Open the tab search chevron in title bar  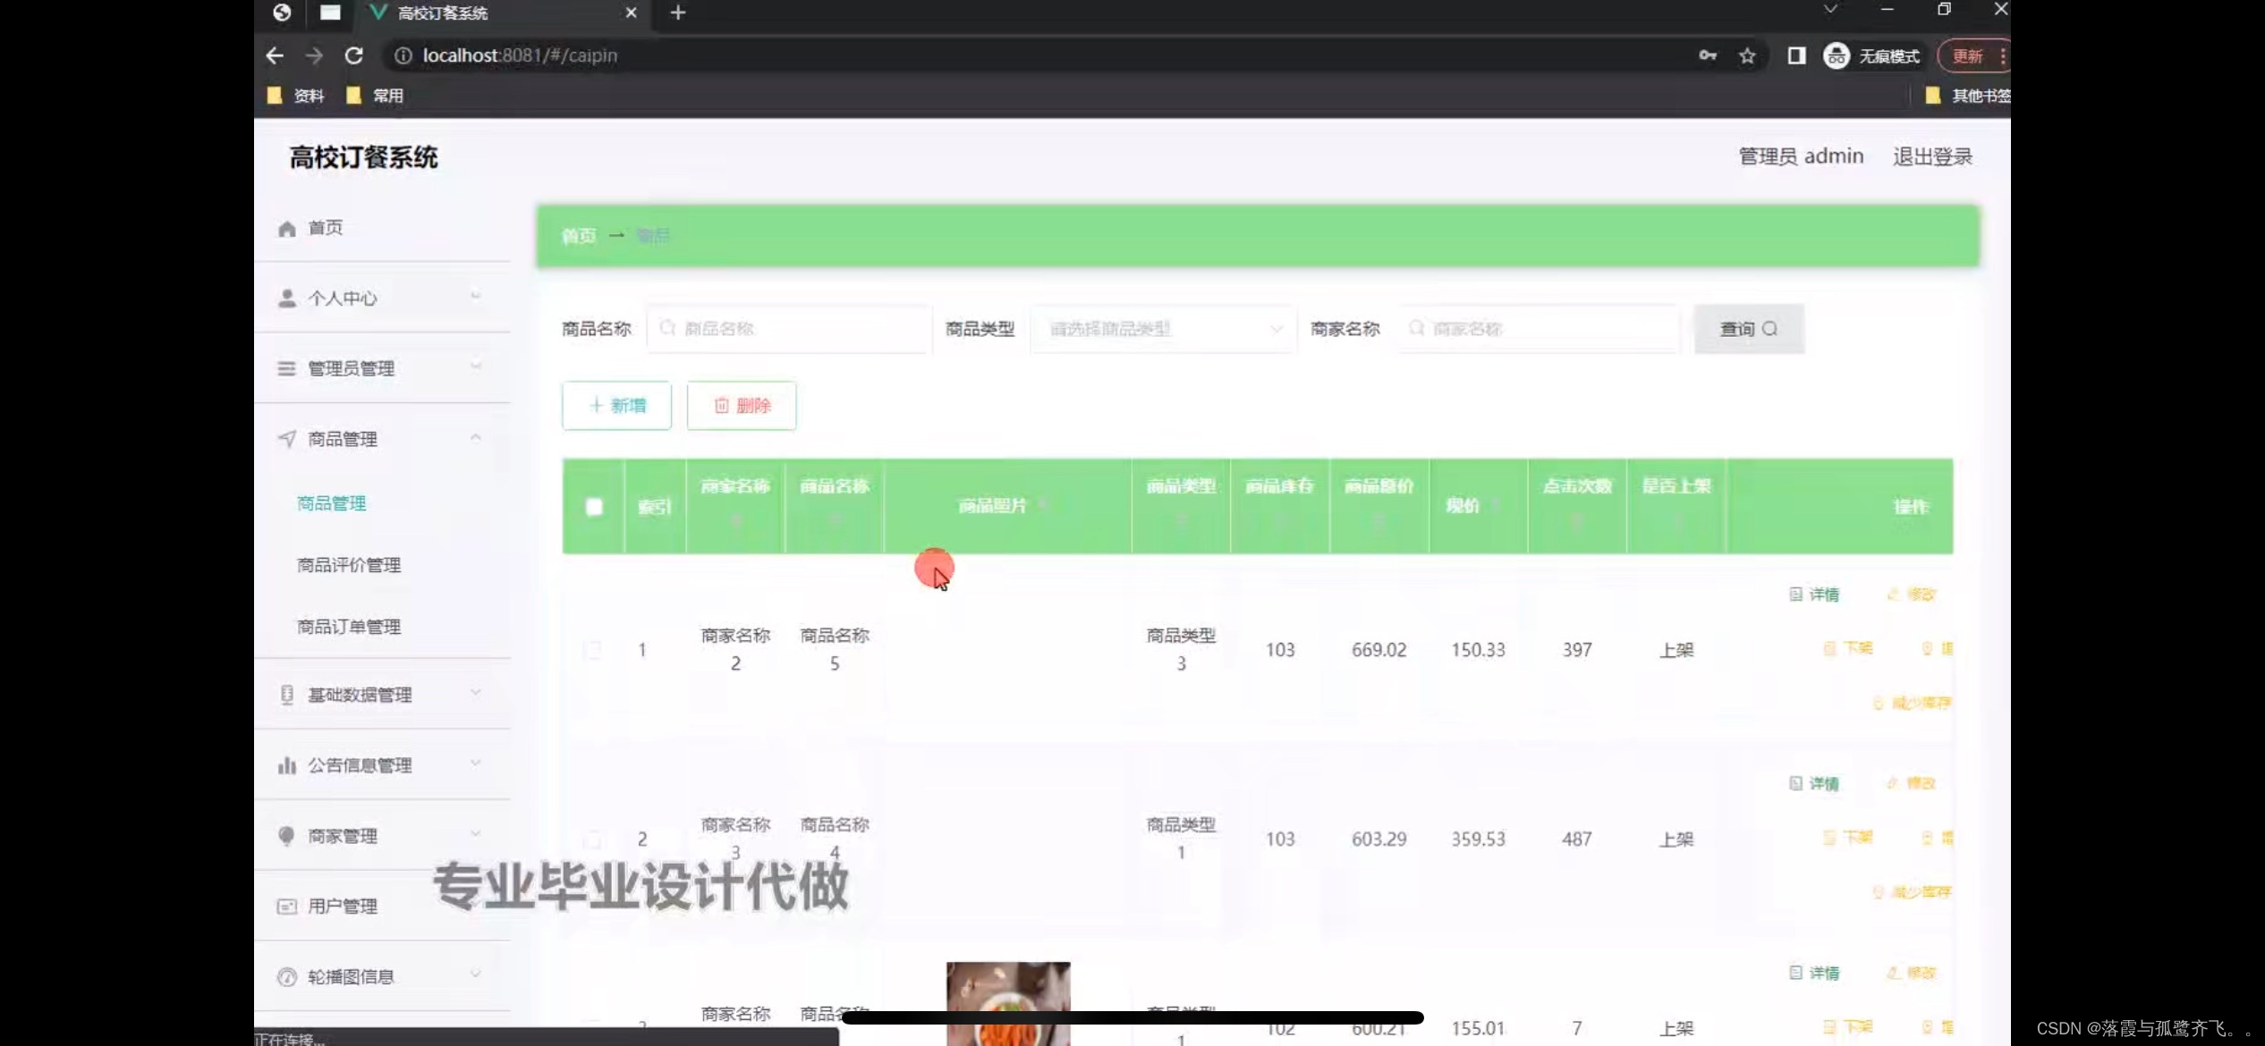pyautogui.click(x=1830, y=9)
